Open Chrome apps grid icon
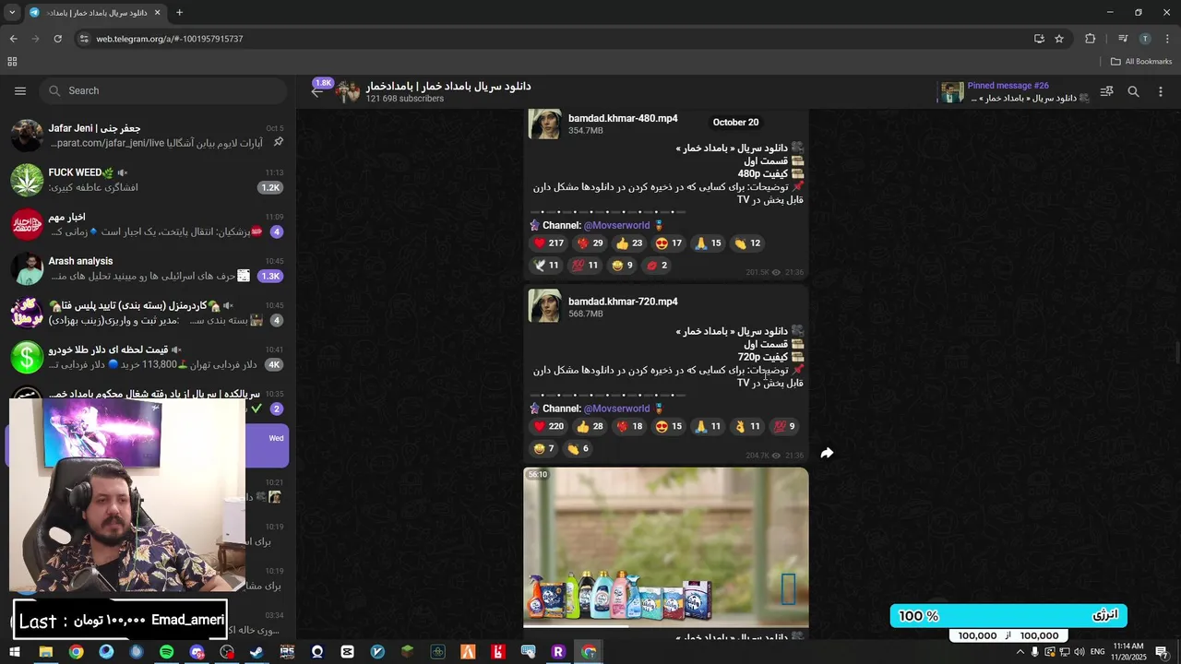Viewport: 1181px width, 664px height. coord(12,62)
